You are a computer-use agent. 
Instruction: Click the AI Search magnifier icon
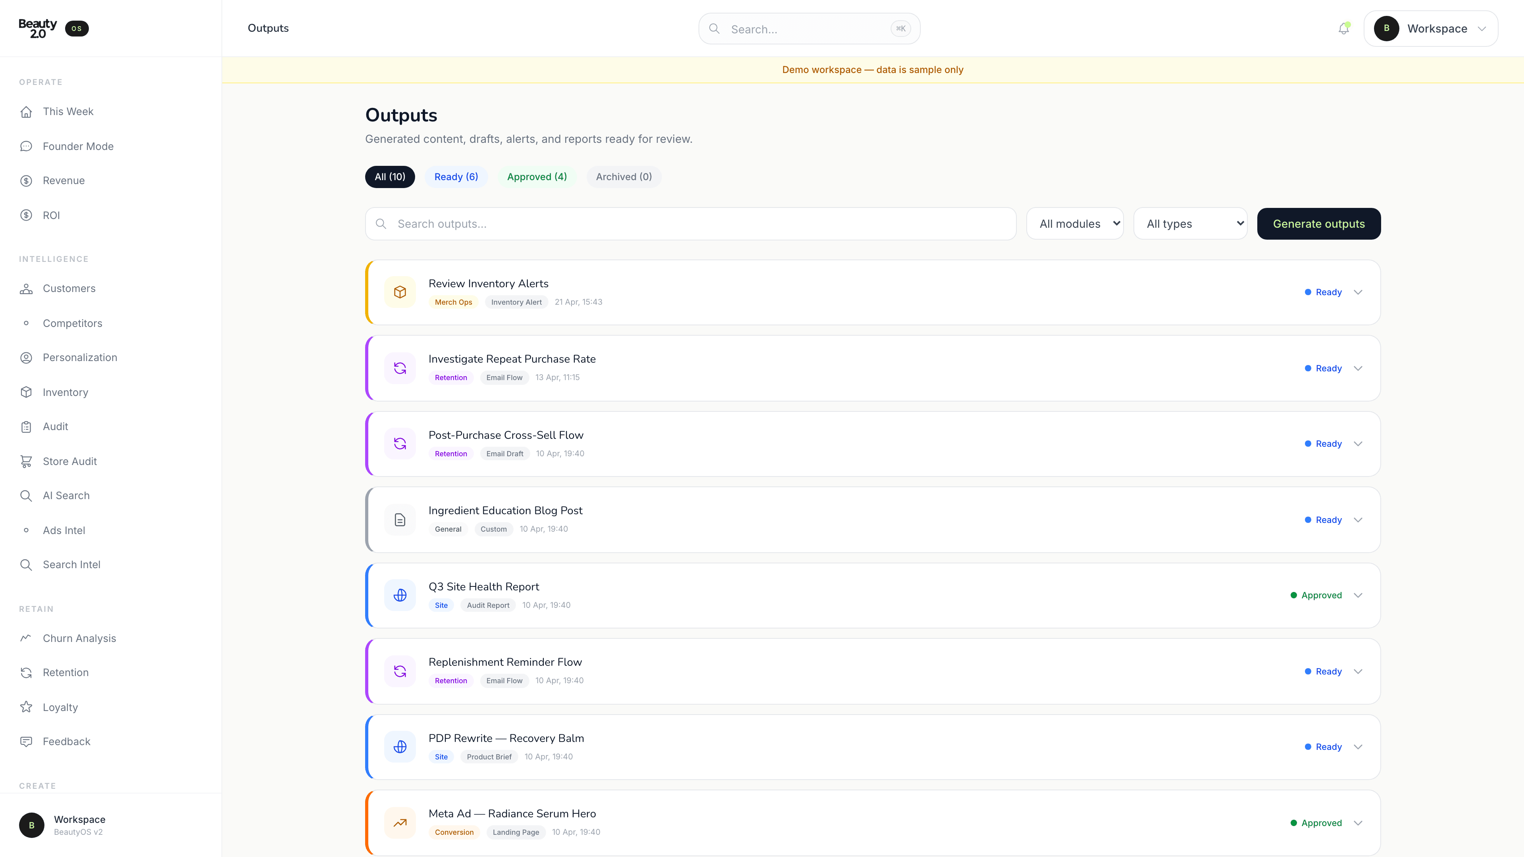click(x=26, y=496)
